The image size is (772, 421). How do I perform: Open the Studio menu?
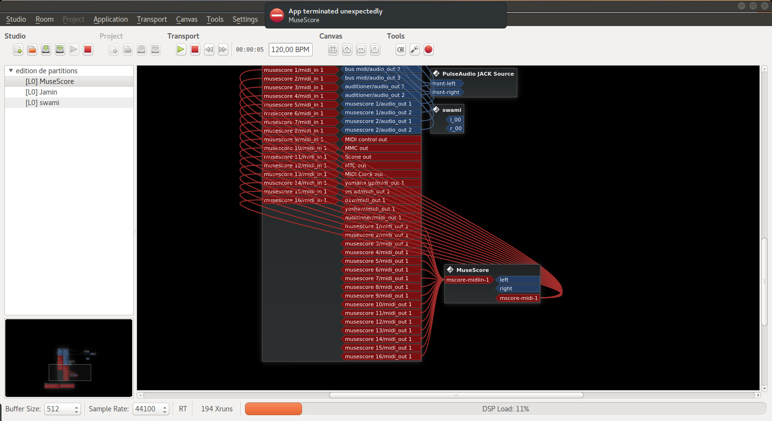point(16,19)
